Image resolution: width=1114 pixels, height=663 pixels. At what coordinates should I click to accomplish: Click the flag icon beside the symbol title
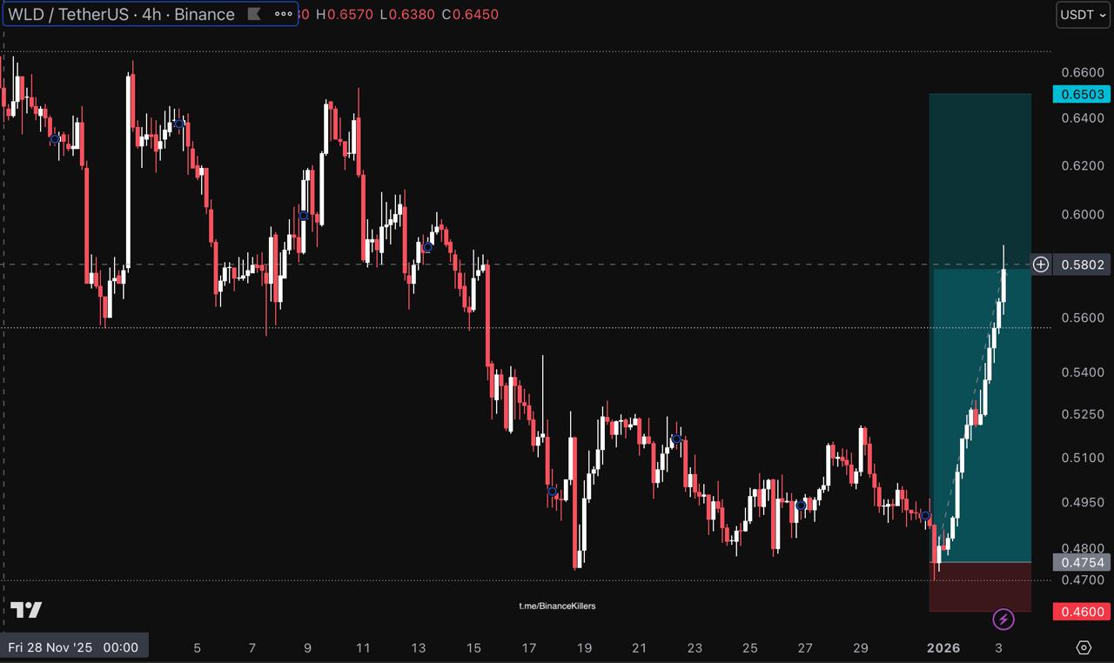[x=253, y=14]
